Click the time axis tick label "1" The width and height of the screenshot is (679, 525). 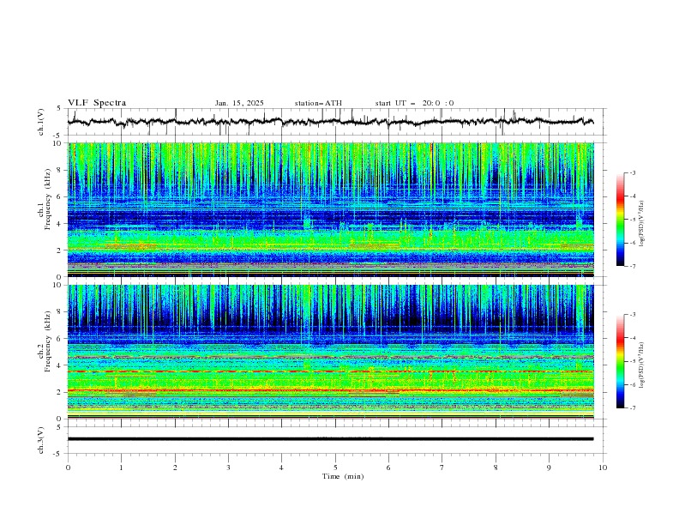[x=121, y=468]
